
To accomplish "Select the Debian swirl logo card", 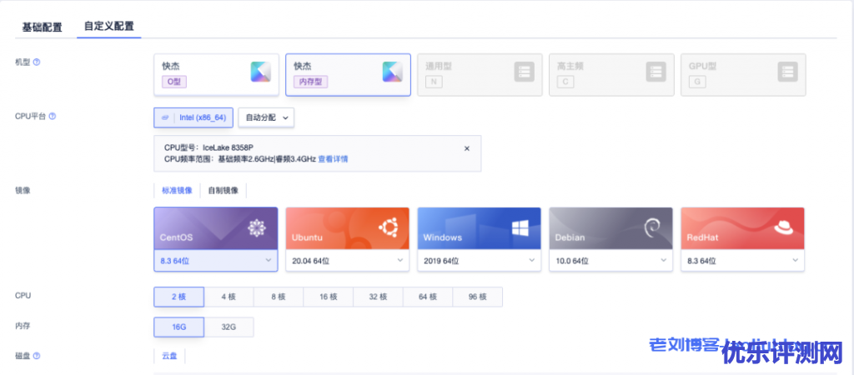I will (610, 229).
